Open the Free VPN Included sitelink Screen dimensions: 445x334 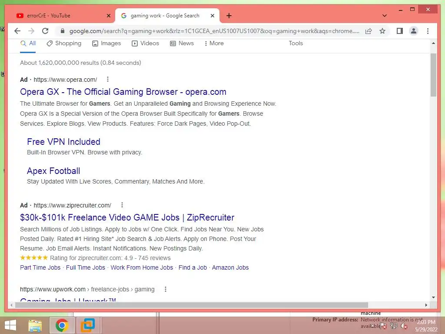coord(63,142)
